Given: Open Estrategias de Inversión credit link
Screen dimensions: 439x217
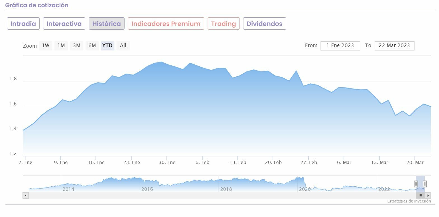Looking at the screenshot, I should pos(409,201).
